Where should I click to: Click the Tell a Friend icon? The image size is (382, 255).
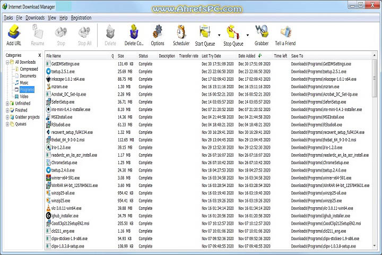pyautogui.click(x=285, y=32)
